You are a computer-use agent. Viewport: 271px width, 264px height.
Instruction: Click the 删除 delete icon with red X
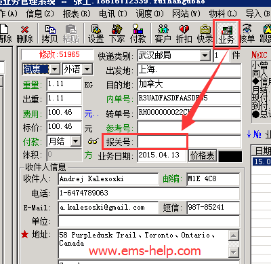[x=24, y=34]
